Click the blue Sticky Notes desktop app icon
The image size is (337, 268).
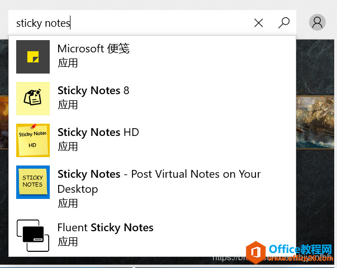click(33, 182)
